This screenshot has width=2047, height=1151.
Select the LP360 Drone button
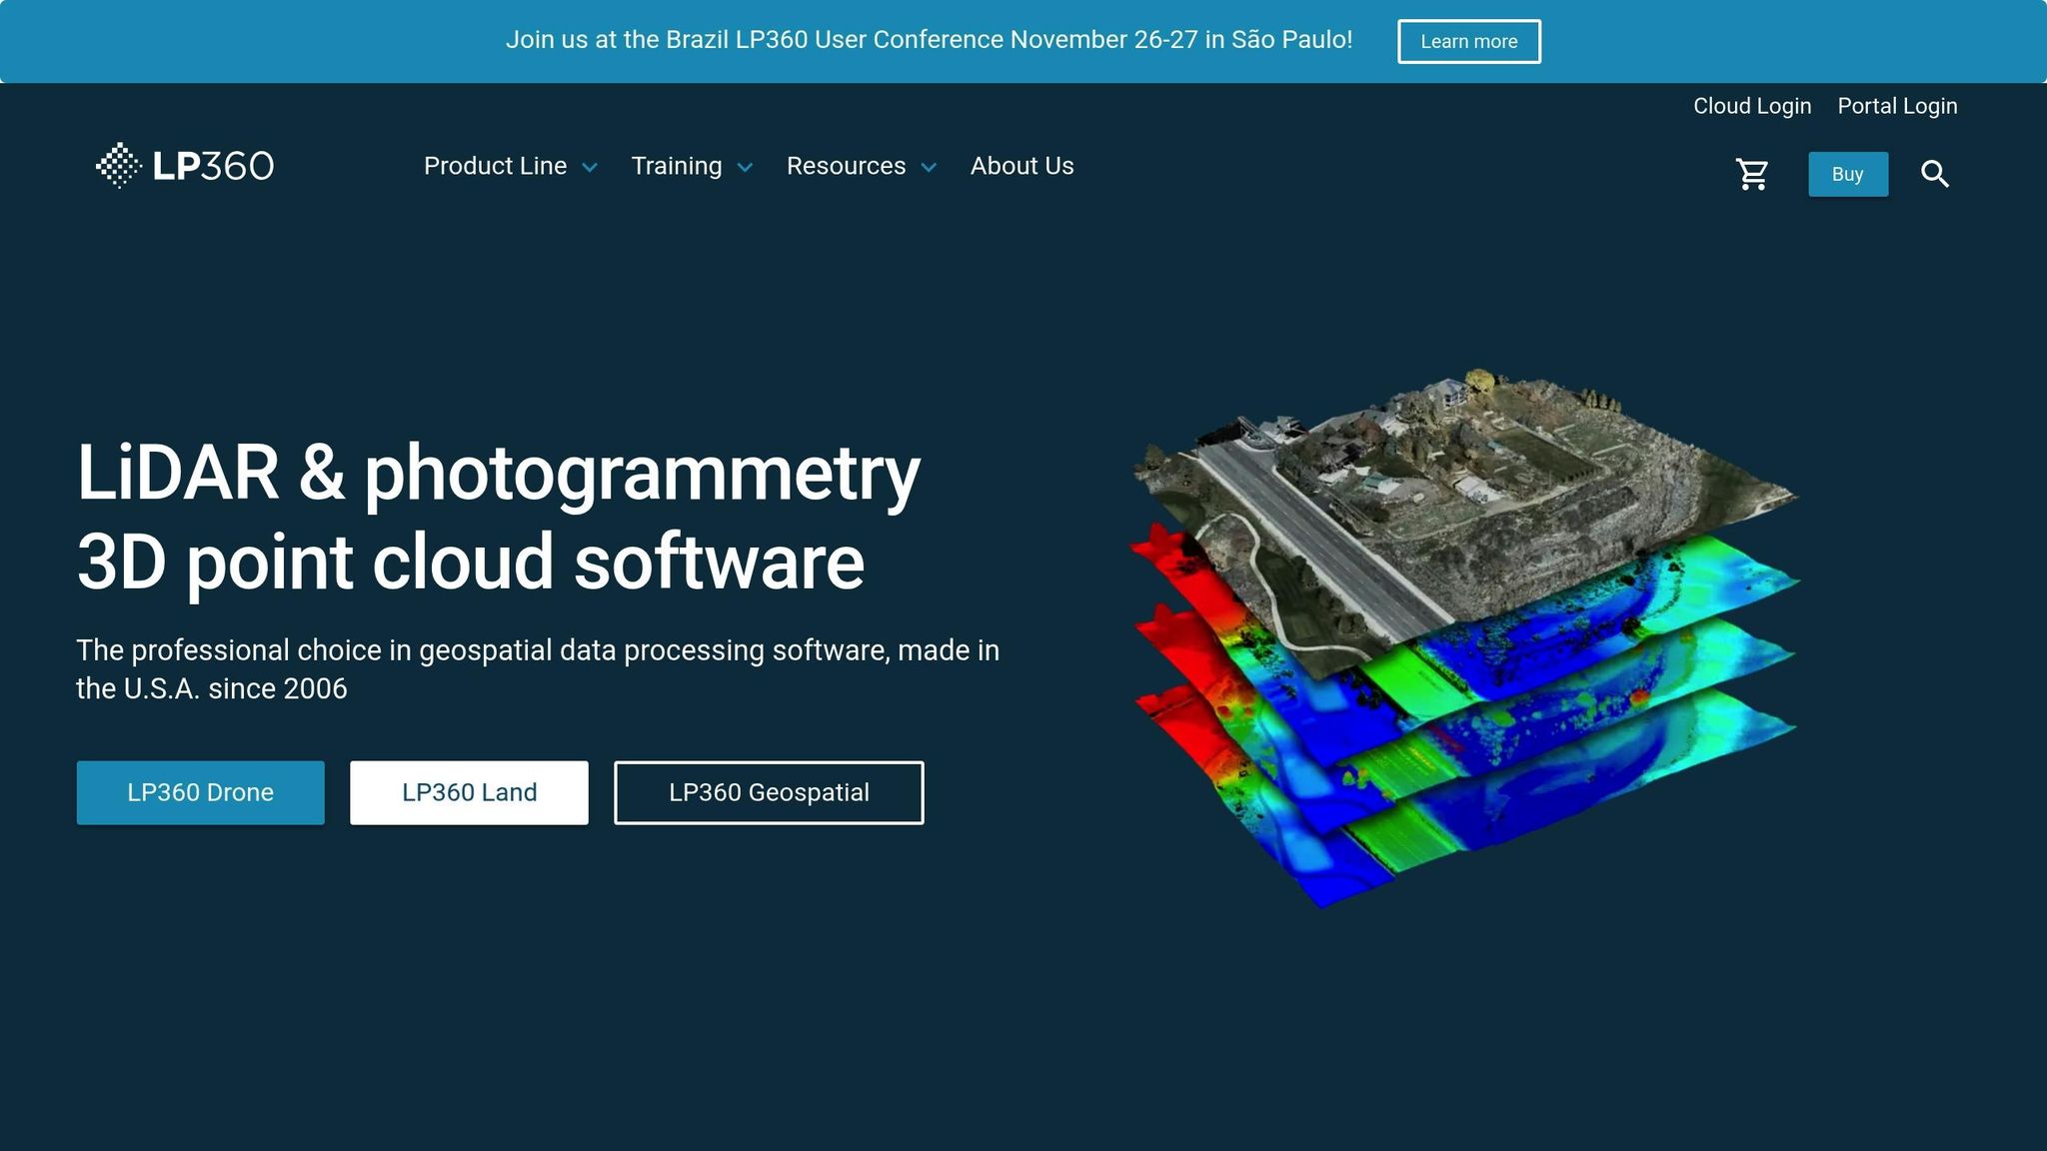tap(200, 792)
